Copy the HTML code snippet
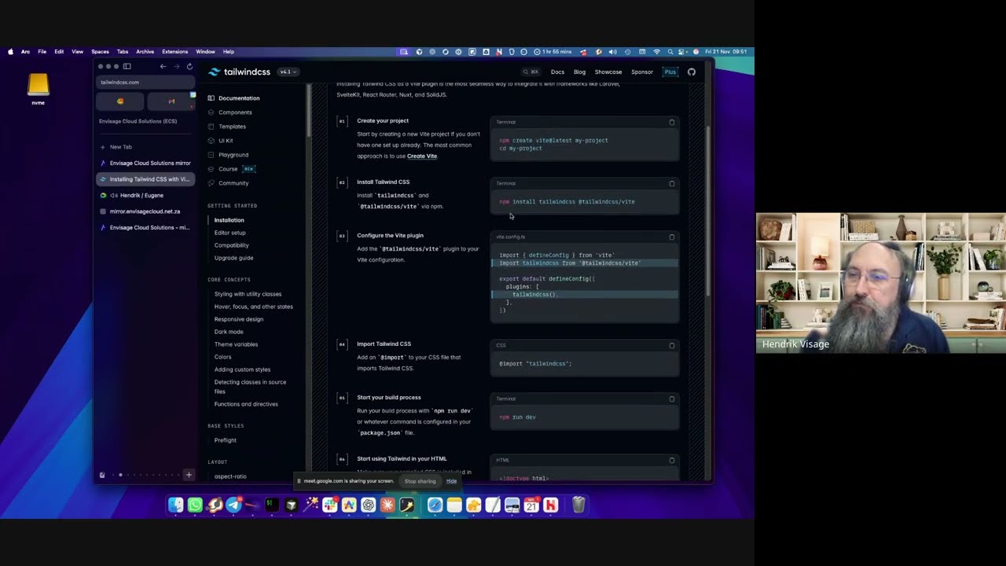Viewport: 1006px width, 566px height. tap(672, 460)
